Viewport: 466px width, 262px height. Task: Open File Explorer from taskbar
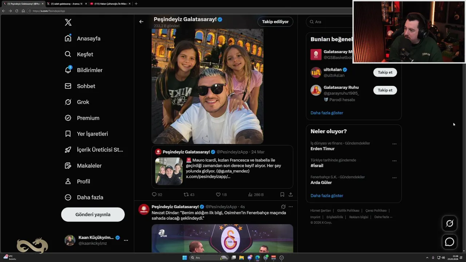pos(241,258)
